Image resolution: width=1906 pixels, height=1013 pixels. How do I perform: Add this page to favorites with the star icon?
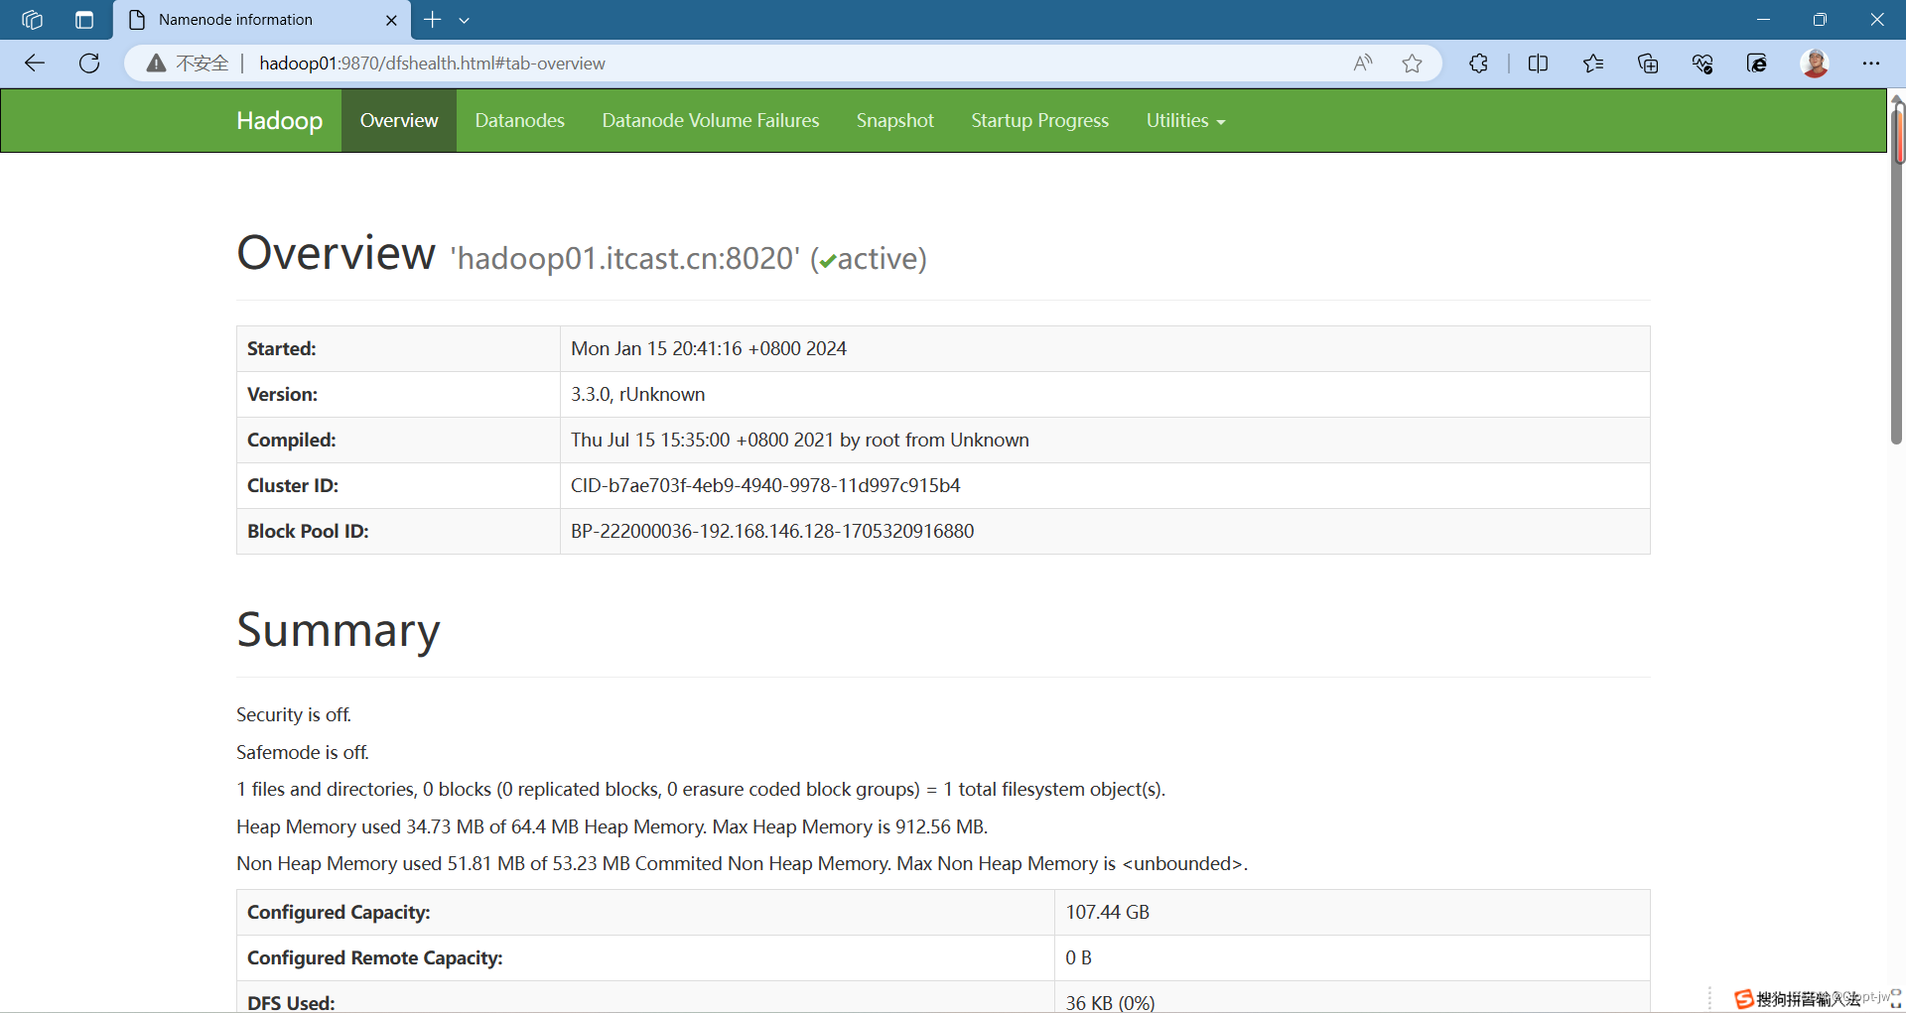pyautogui.click(x=1412, y=63)
